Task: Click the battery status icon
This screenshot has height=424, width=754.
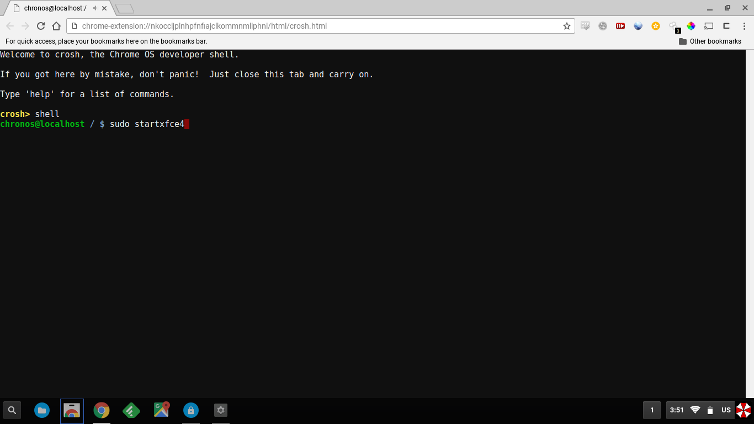Action: pos(710,410)
